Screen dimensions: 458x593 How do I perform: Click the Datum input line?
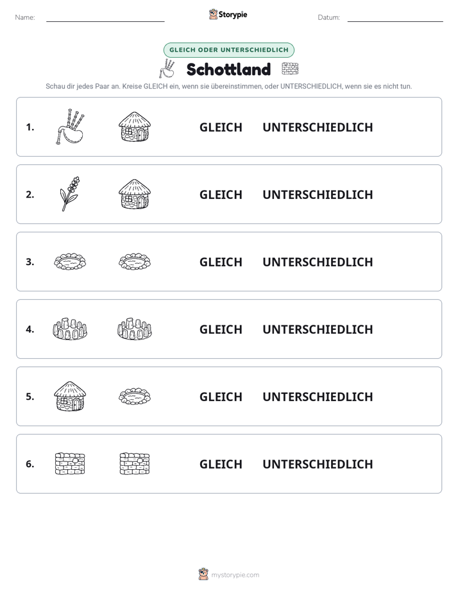(x=395, y=18)
